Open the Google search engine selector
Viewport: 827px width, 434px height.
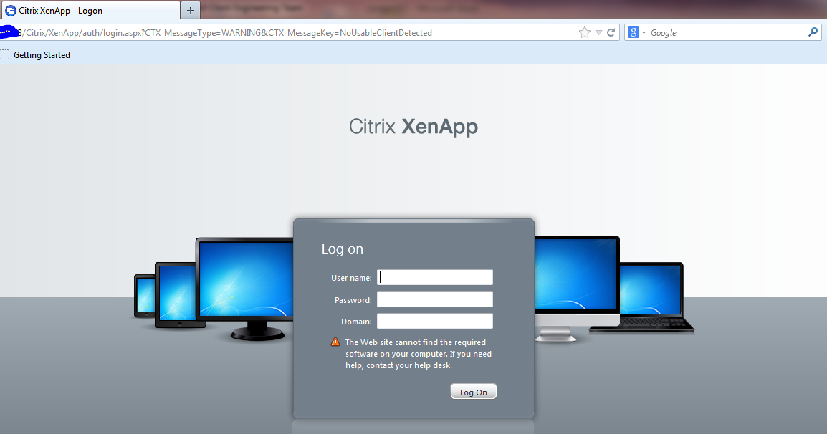[x=636, y=33]
